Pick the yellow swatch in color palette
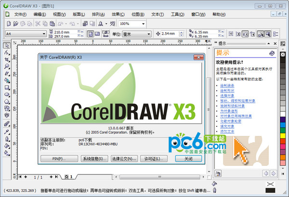Image resolution: width=289 pixels, height=197 pixels. coord(283,135)
